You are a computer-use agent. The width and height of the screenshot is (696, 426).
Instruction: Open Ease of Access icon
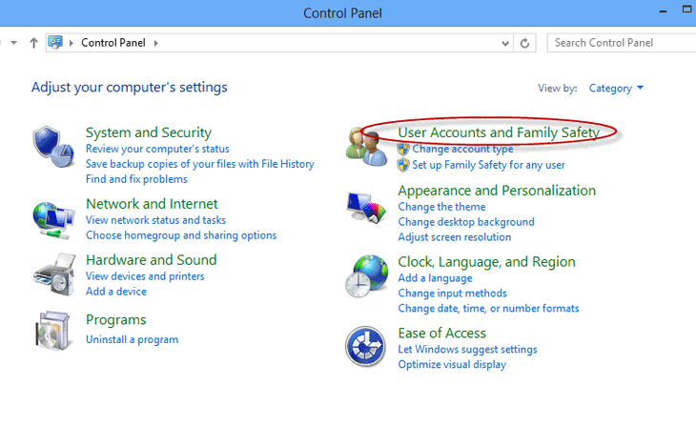(x=365, y=347)
